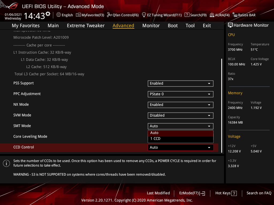Choose Auto in the open option list

[181, 133]
